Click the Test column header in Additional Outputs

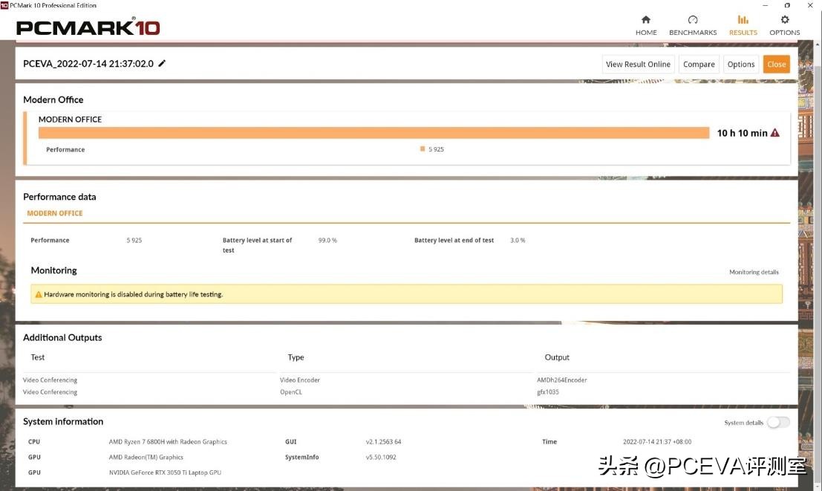pos(38,357)
